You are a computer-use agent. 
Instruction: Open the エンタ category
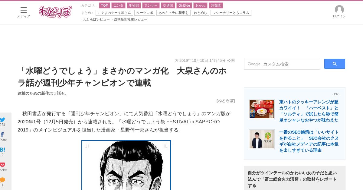click(x=118, y=5)
